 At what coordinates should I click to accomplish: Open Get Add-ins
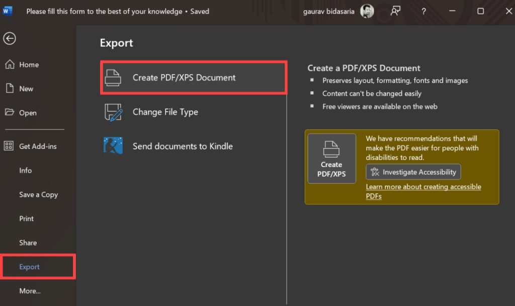pyautogui.click(x=38, y=146)
